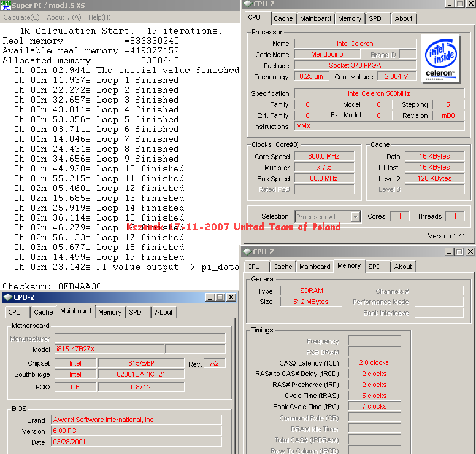This screenshot has width=476, height=454.
Task: Open Mainboard tab in the Memory CPU-Z window
Action: click(x=315, y=267)
